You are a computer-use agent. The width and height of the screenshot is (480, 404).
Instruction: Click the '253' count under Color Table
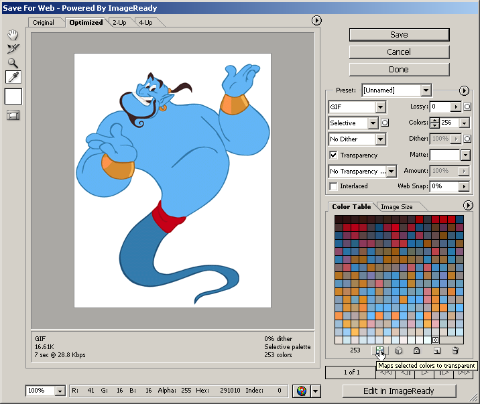click(x=355, y=350)
